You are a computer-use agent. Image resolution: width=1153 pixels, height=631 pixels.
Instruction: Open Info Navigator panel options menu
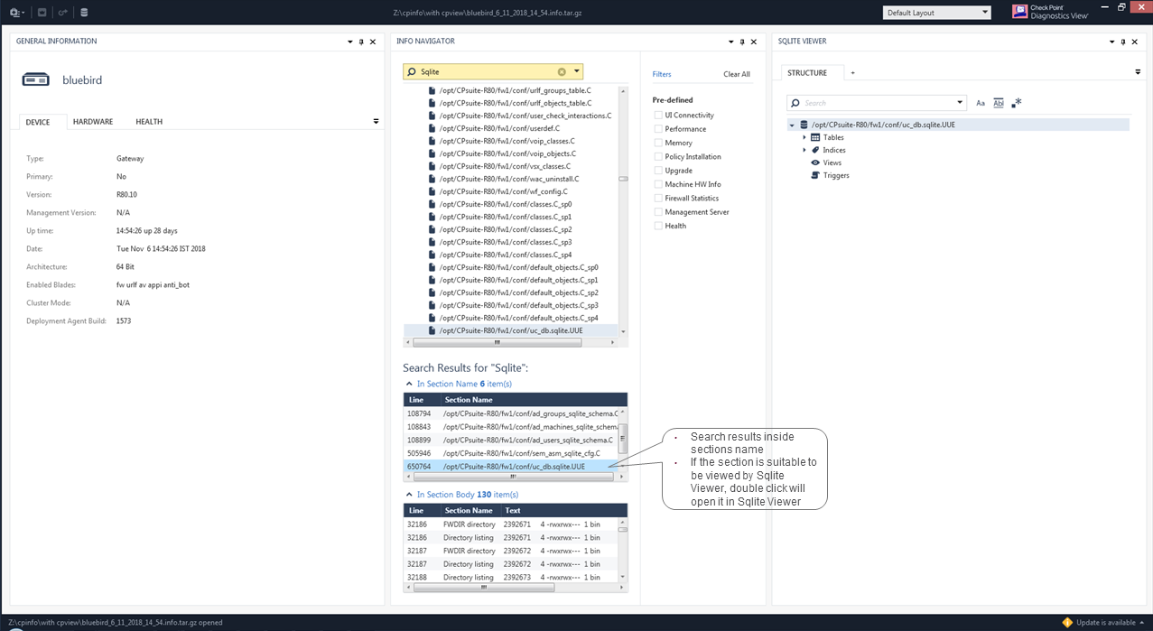[x=730, y=42]
